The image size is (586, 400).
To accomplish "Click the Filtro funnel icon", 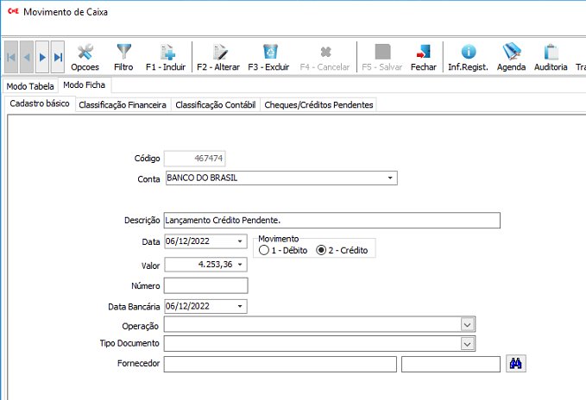I will (123, 57).
